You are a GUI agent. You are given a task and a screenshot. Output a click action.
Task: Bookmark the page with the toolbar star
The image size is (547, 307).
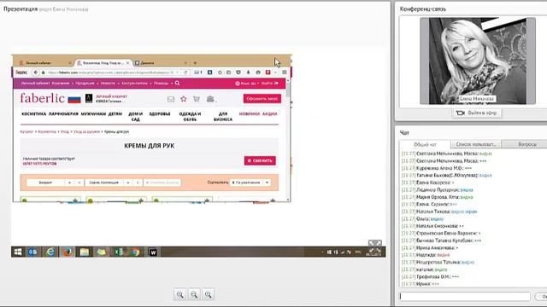tap(220, 72)
